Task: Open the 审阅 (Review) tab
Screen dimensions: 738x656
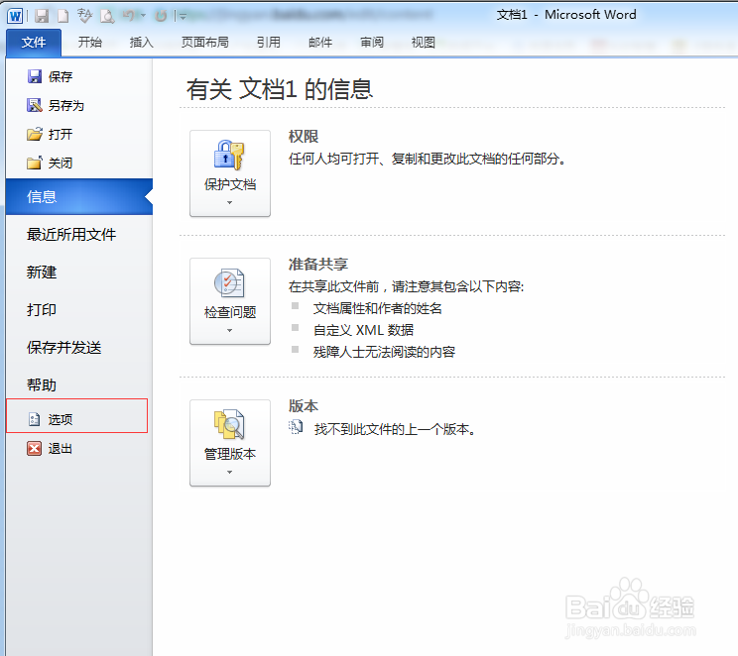Action: [372, 43]
